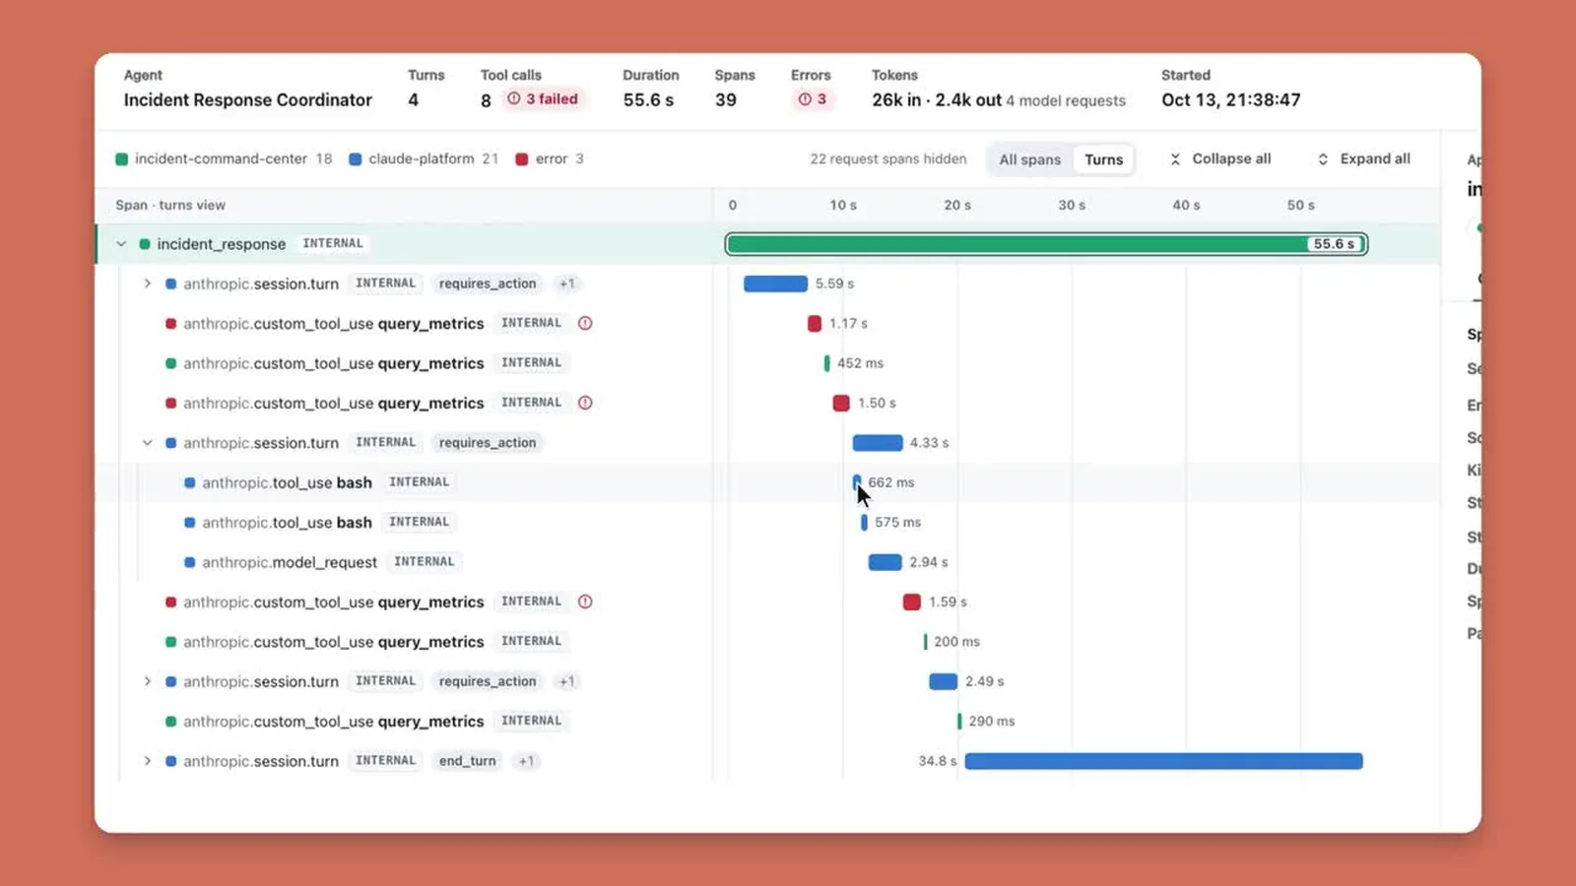Click the red error legend swatch
1576x886 pixels.
522,159
